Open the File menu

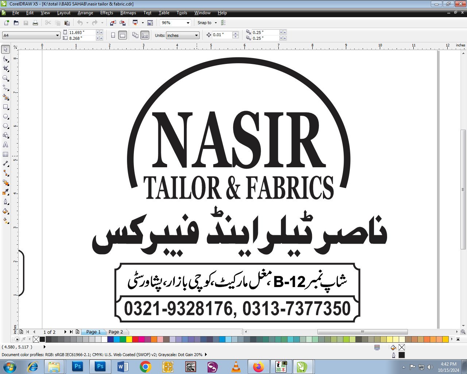coord(16,12)
